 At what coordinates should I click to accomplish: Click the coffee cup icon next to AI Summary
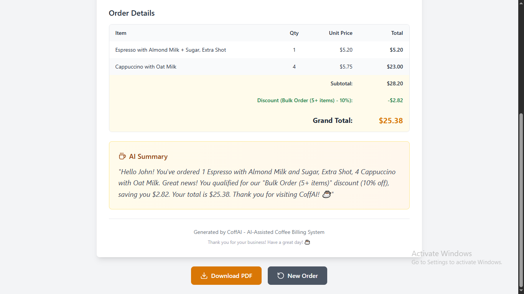(x=122, y=156)
